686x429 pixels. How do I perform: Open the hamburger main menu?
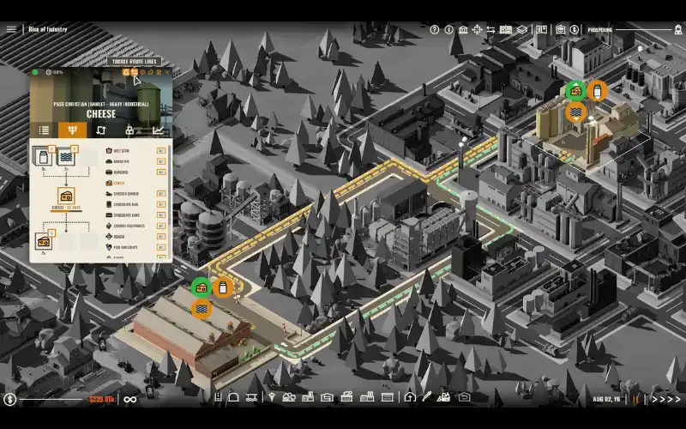[11, 29]
